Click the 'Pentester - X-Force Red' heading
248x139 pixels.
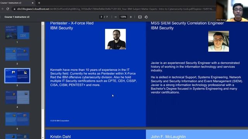[x=72, y=23]
